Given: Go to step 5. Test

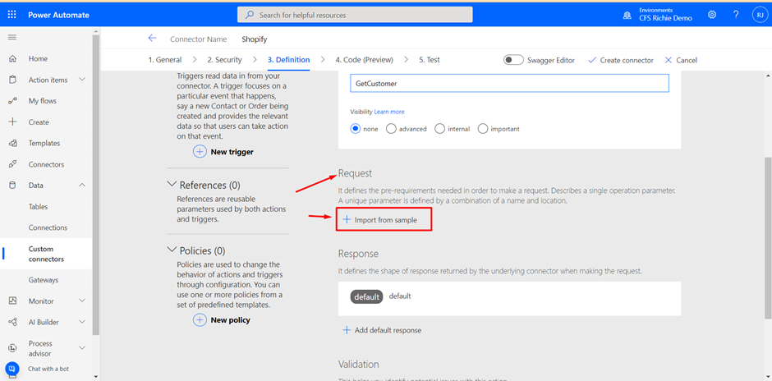Looking at the screenshot, I should (430, 60).
